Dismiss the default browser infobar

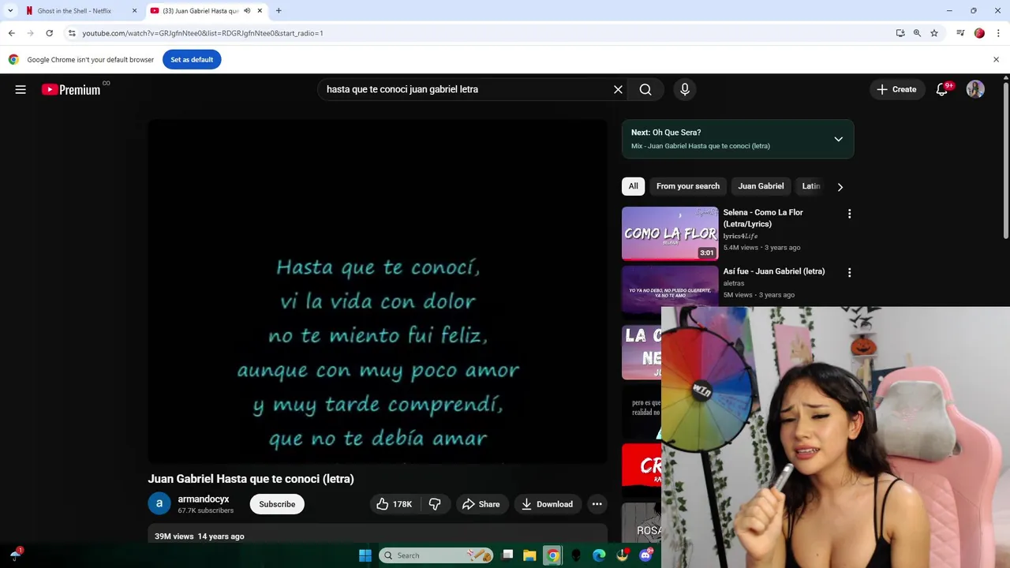[x=996, y=60]
